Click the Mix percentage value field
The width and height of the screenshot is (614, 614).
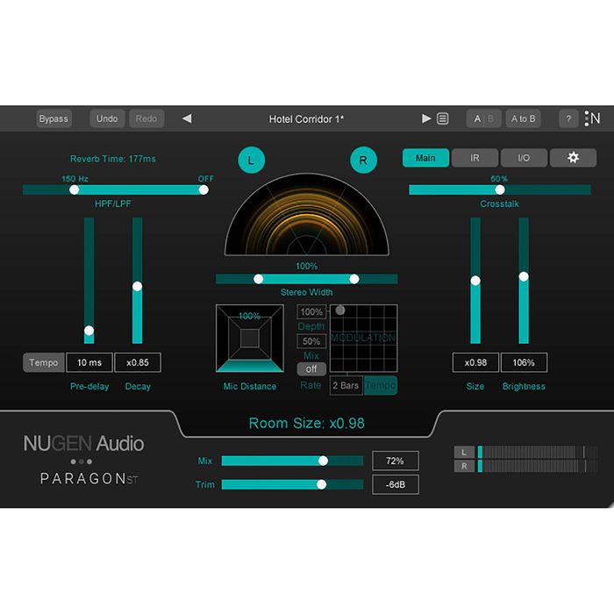(x=395, y=460)
